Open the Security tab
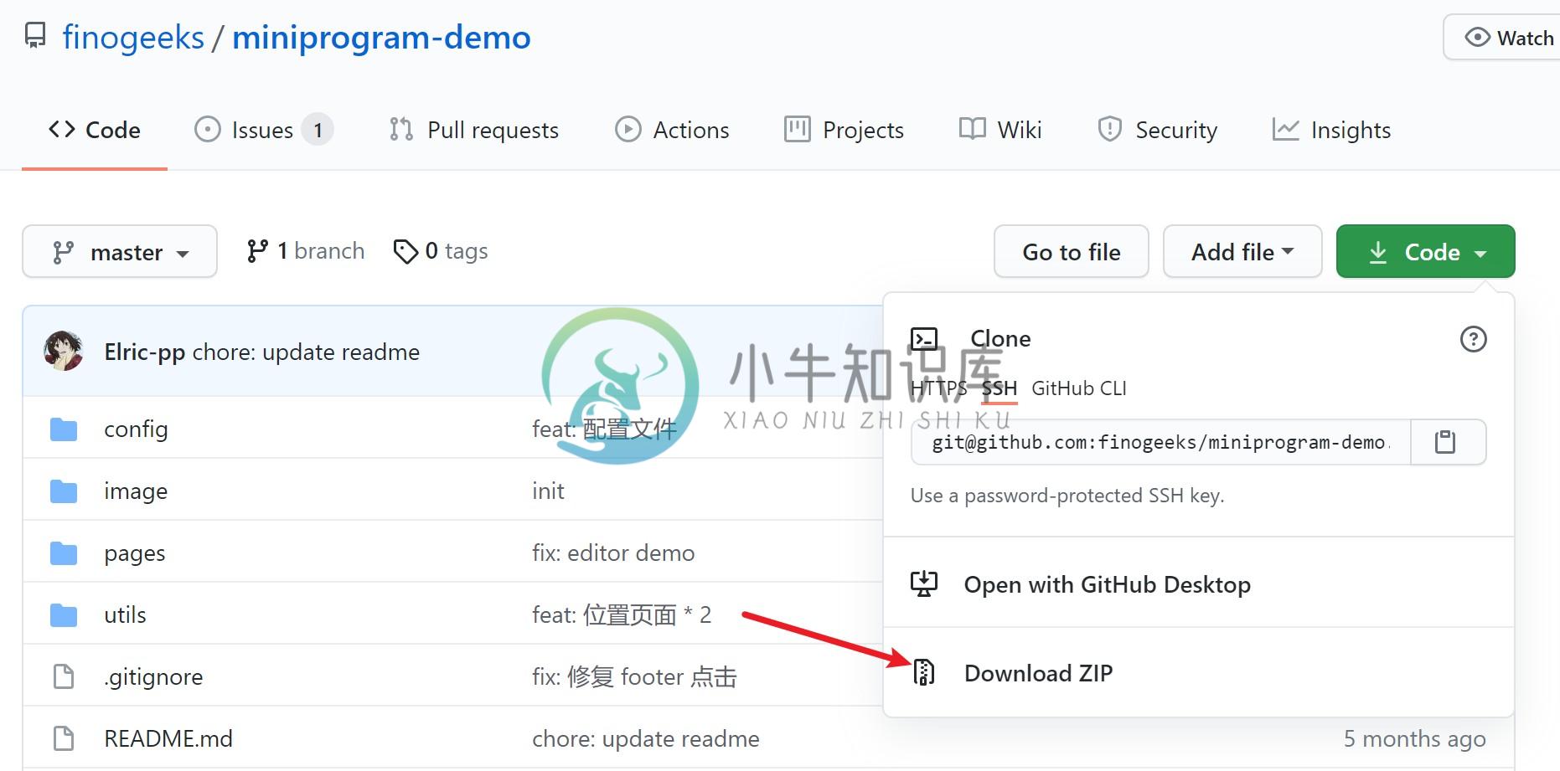Screen dimensions: 1560x771 pos(1157,130)
